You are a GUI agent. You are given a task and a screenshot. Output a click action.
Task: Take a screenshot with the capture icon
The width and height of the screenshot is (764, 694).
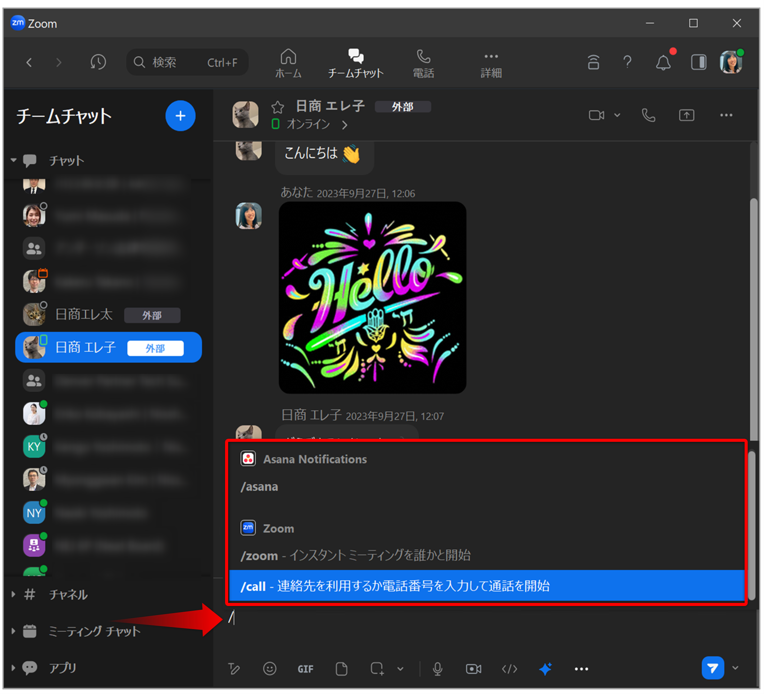pos(377,669)
